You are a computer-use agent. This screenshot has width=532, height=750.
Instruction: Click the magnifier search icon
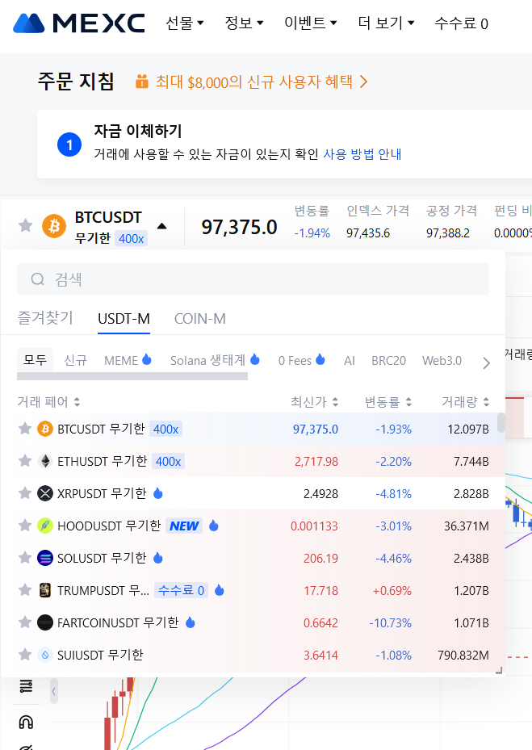tap(38, 279)
